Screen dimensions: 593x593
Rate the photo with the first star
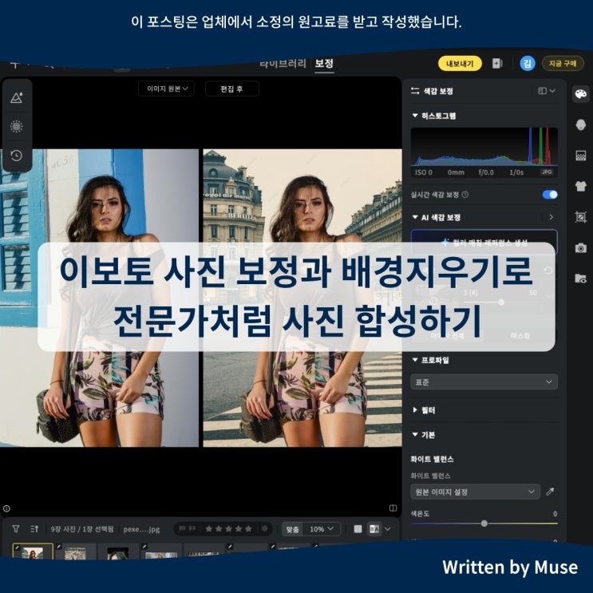[209, 528]
